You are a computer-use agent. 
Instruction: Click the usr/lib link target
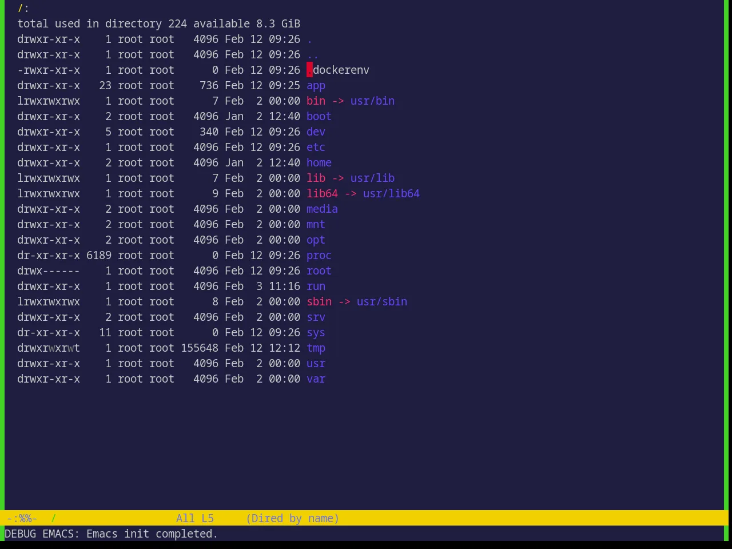click(372, 178)
